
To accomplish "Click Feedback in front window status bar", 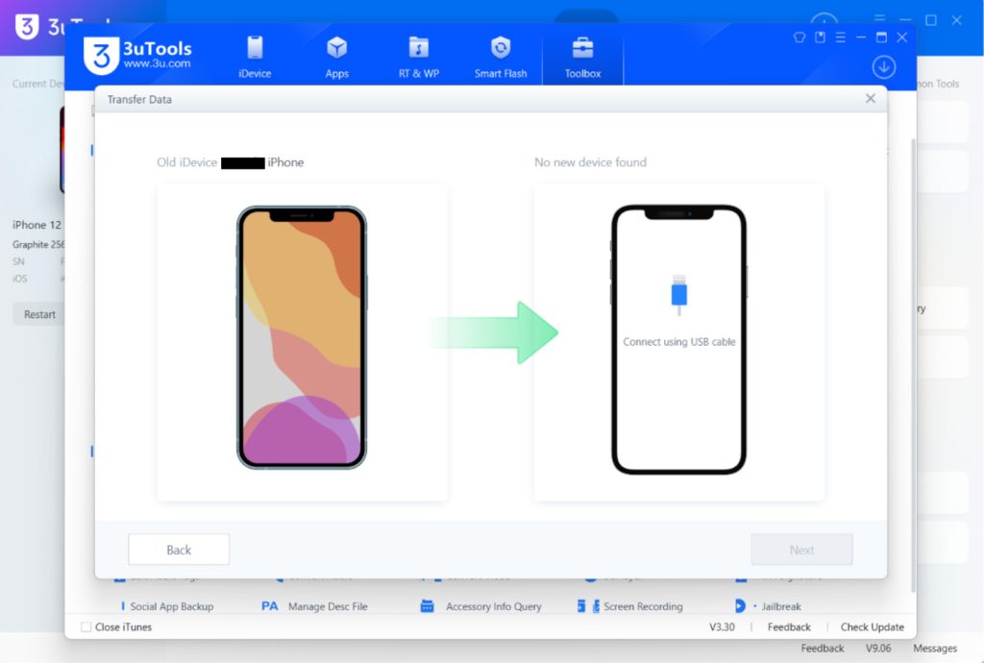I will [x=789, y=626].
